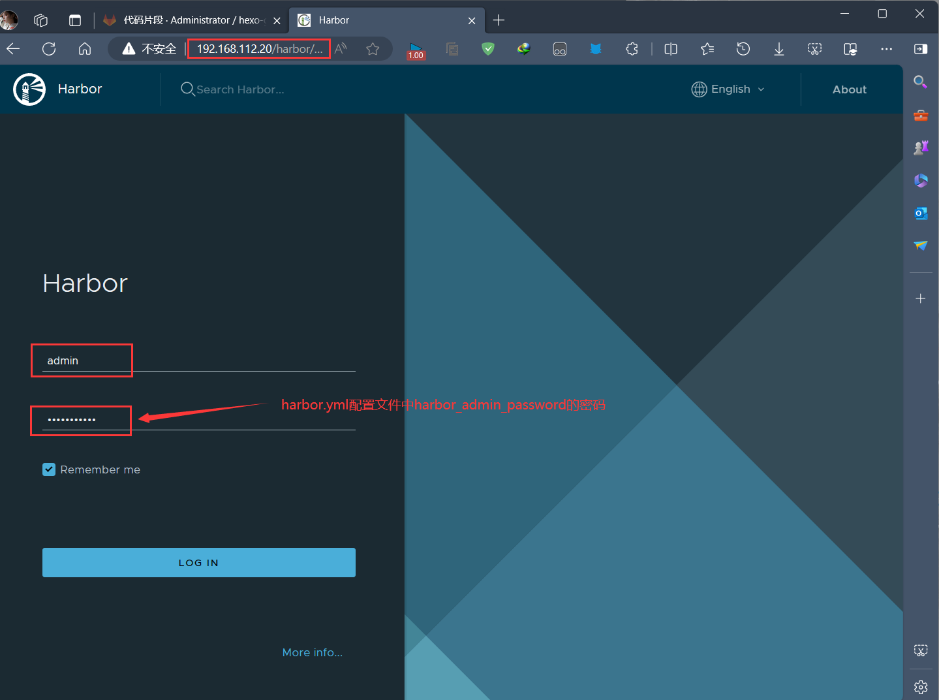Screen dimensions: 939x700
Task: Click the browser profile avatar
Action: click(x=8, y=20)
